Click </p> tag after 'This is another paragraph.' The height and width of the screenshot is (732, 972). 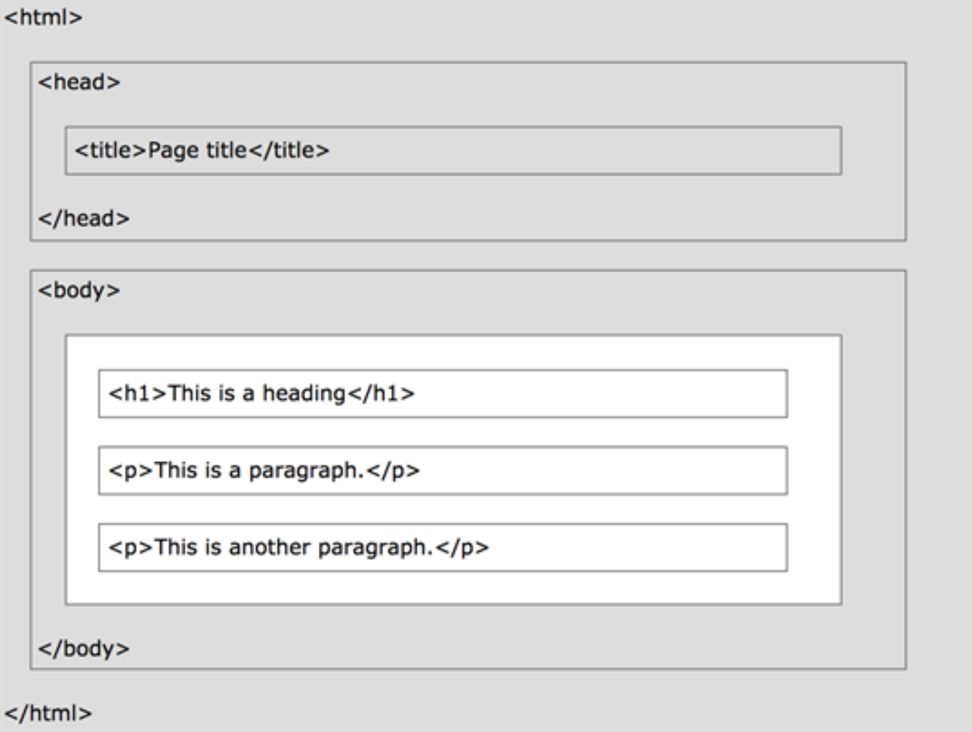(462, 548)
